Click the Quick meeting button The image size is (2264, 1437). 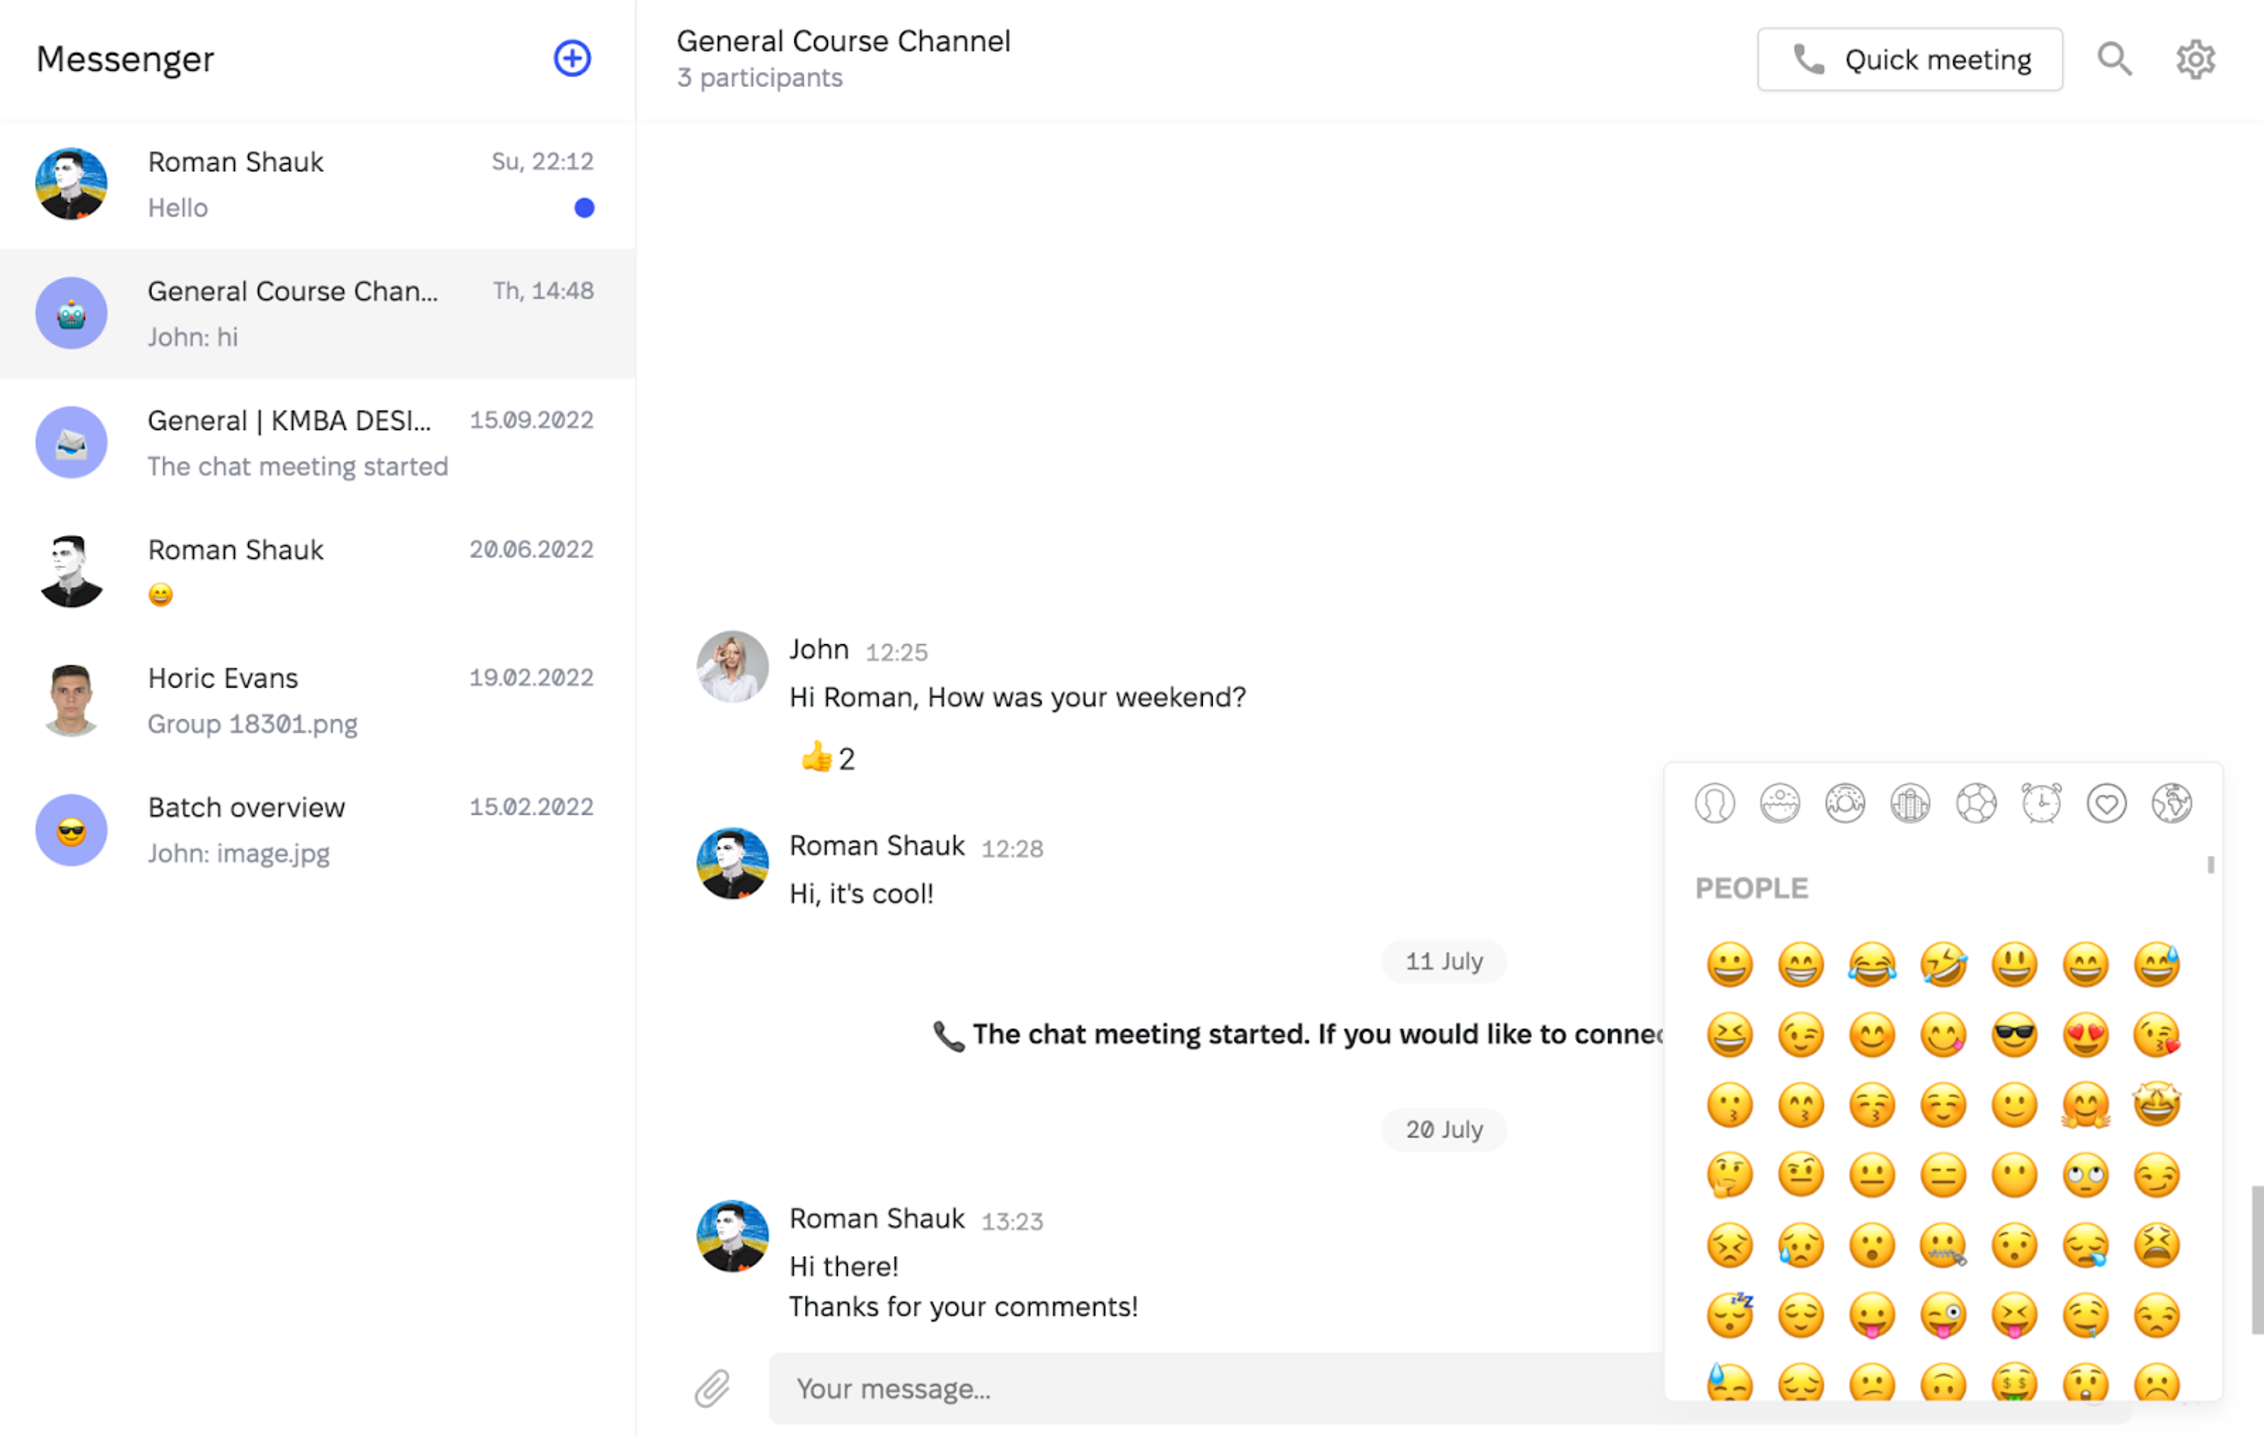1910,59
